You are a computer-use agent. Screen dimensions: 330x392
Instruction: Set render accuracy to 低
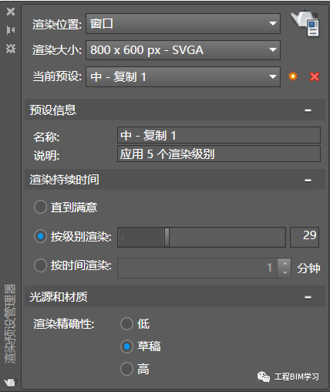point(126,323)
